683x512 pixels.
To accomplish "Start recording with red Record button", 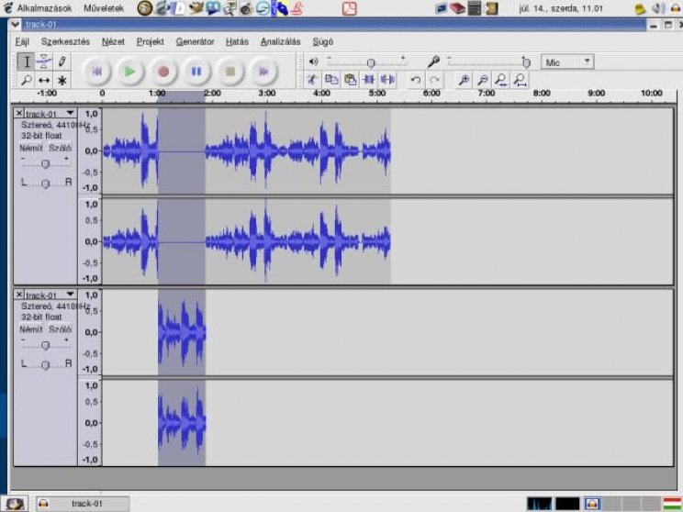I will (x=163, y=72).
